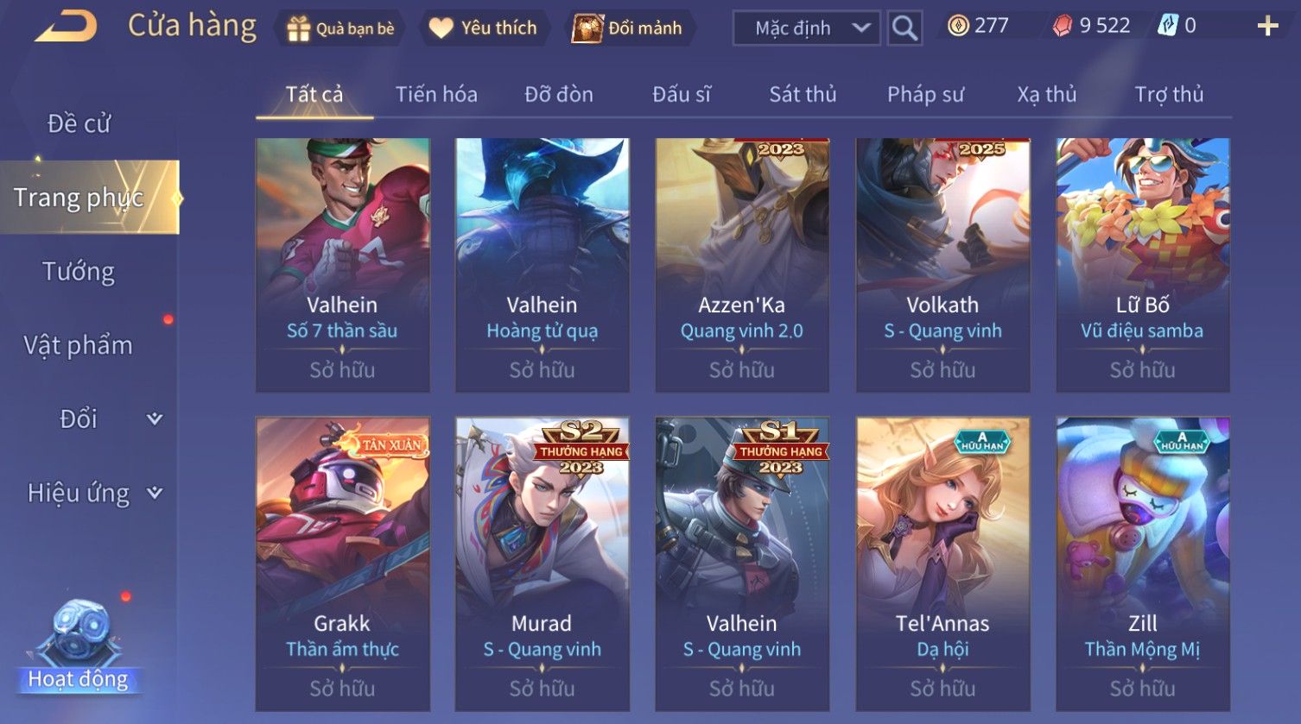Click the back arrow icon

(66, 27)
